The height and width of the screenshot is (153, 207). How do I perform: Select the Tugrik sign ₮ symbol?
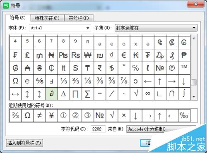pos(148,55)
